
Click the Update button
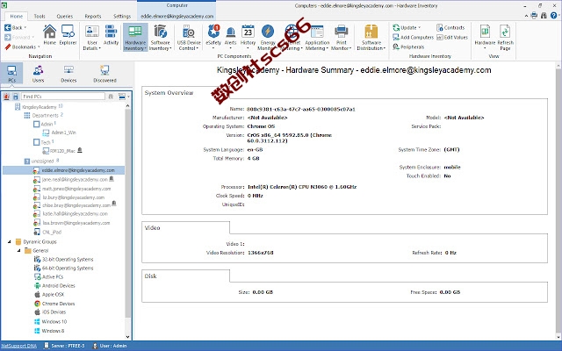(x=407, y=27)
